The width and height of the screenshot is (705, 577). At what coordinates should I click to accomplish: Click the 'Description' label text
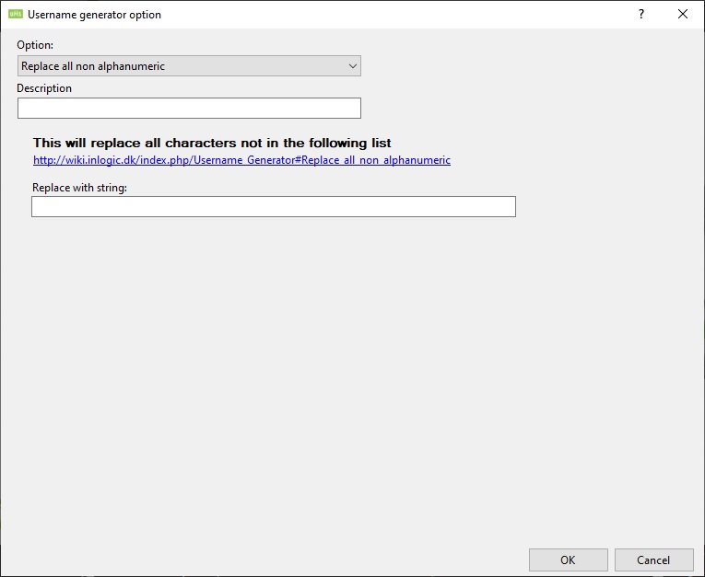tap(44, 88)
